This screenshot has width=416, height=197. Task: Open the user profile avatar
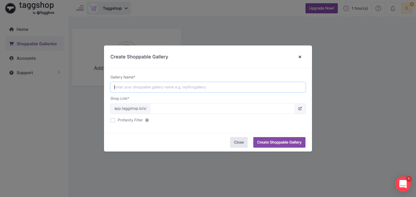pyautogui.click(x=406, y=8)
